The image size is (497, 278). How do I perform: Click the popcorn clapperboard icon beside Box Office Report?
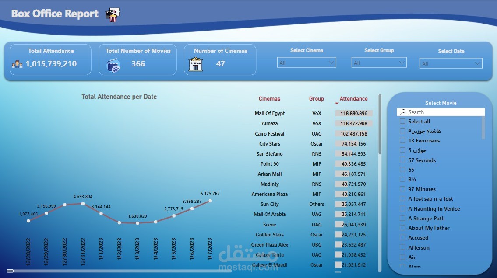(x=113, y=15)
